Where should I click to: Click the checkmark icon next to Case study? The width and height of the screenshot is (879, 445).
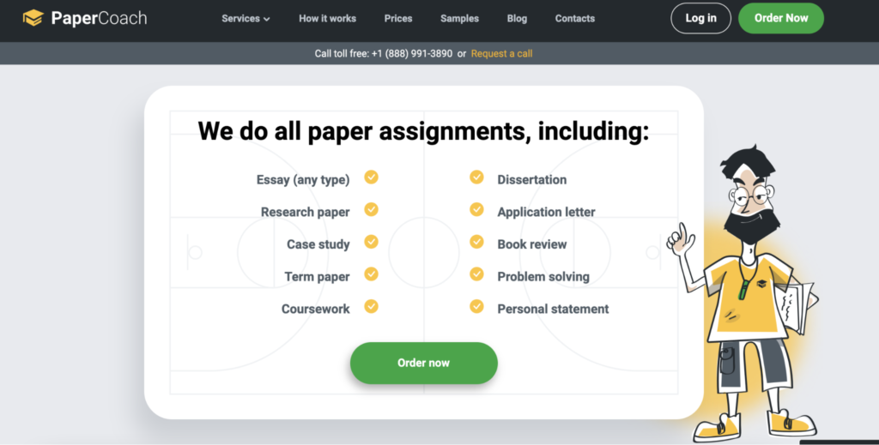tap(371, 242)
